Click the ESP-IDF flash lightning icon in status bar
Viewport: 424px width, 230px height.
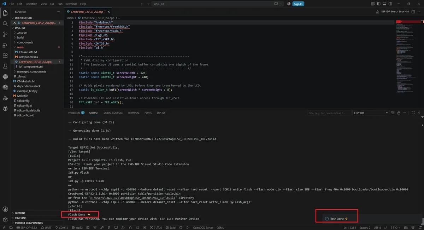[x=109, y=228]
